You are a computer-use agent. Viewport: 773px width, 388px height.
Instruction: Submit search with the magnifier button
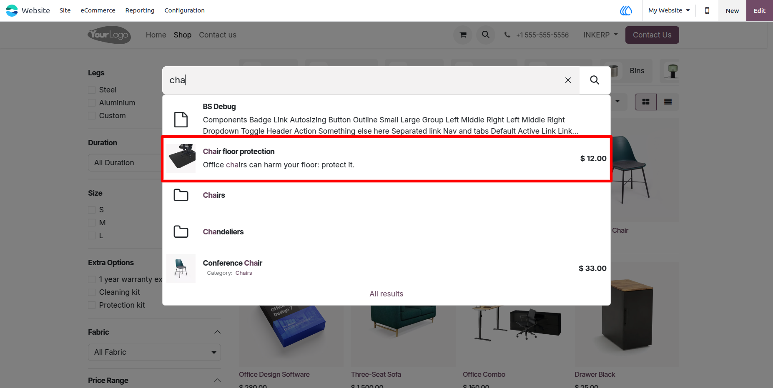595,80
